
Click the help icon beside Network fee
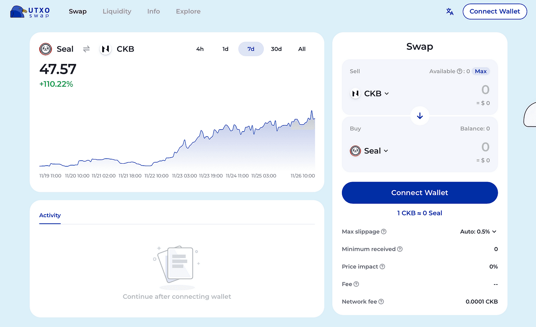pos(381,301)
